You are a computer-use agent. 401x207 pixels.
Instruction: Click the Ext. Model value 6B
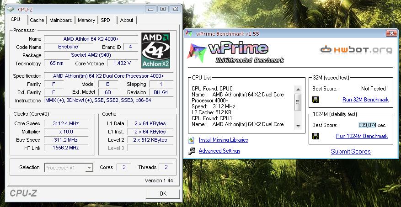(108, 92)
